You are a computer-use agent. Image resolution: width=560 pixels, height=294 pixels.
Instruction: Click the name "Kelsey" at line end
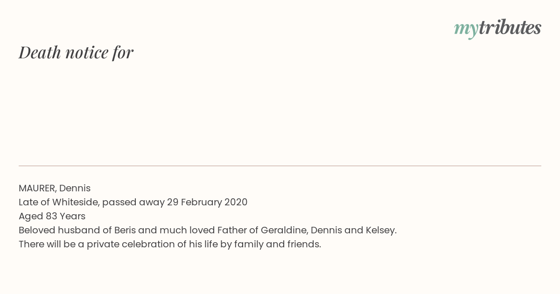click(x=380, y=230)
